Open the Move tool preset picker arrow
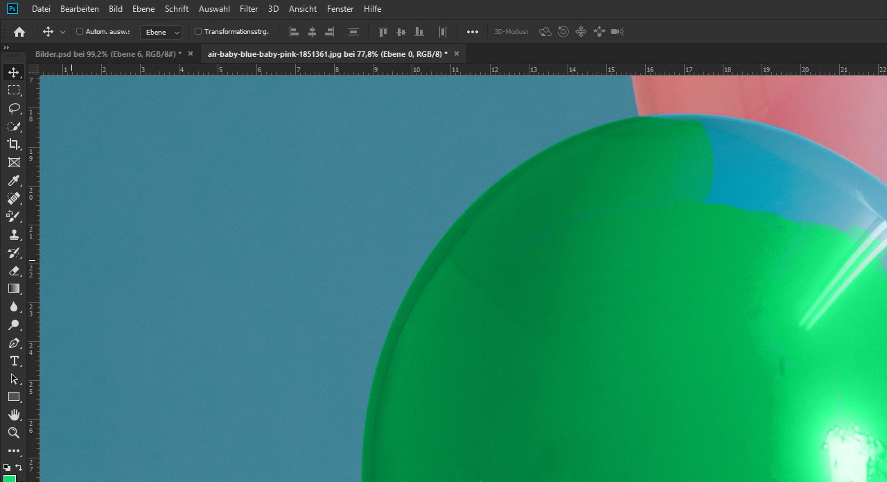This screenshot has width=887, height=482. [x=63, y=32]
